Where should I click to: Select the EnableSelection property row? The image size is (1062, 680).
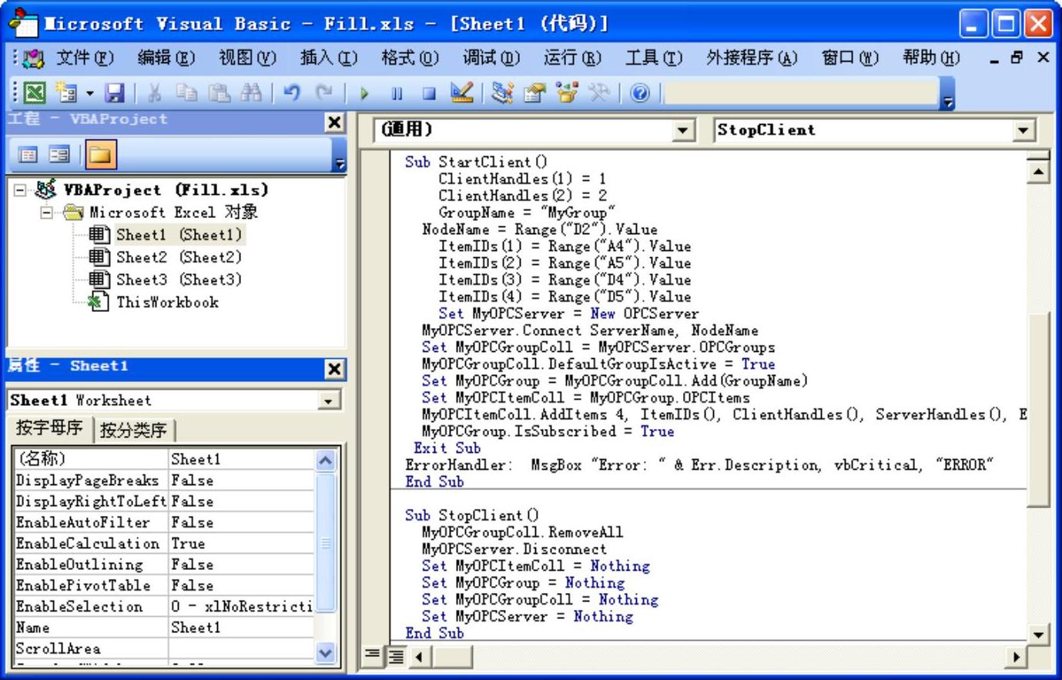164,607
